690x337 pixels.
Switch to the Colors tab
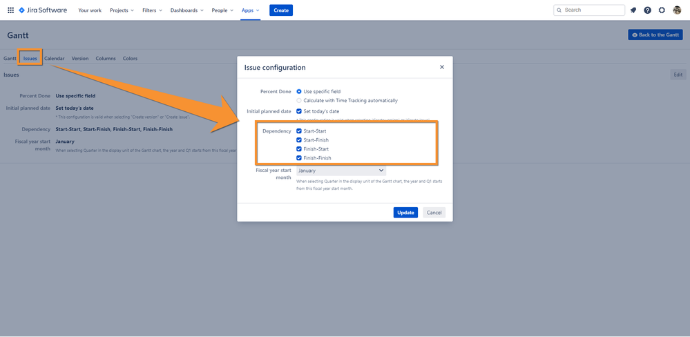(130, 59)
